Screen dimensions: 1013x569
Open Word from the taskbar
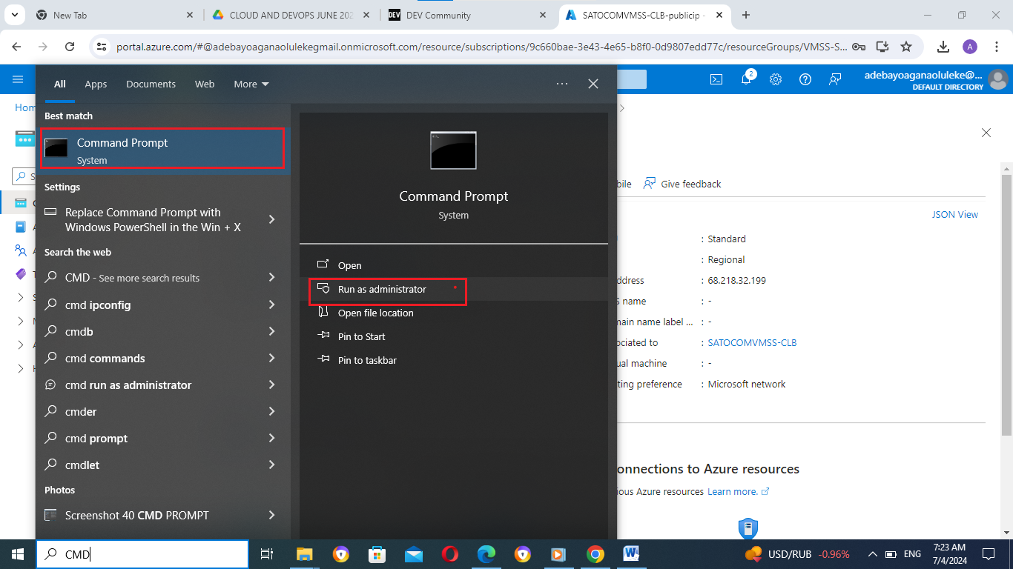click(631, 553)
